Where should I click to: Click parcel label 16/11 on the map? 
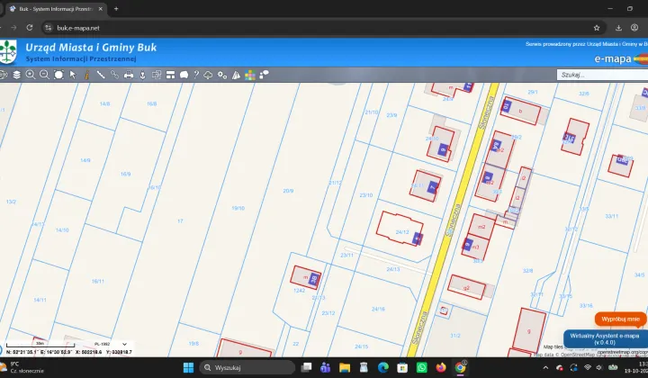click(x=98, y=282)
